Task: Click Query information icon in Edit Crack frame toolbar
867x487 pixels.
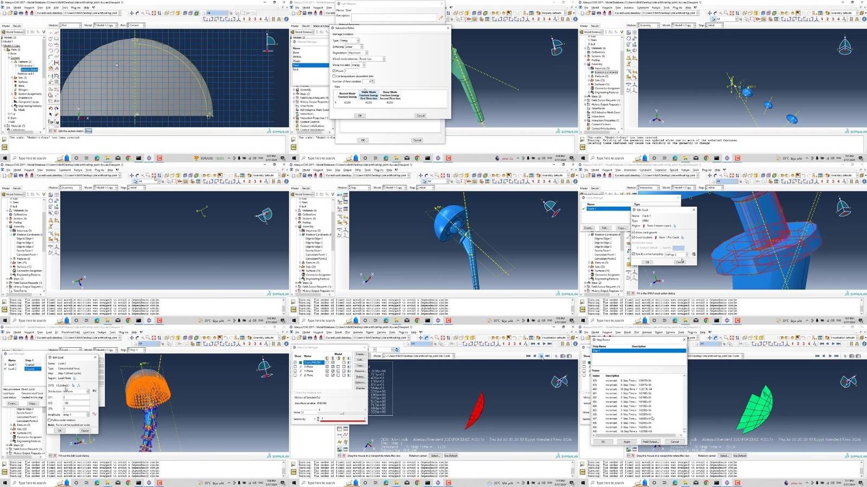Action: [864, 181]
